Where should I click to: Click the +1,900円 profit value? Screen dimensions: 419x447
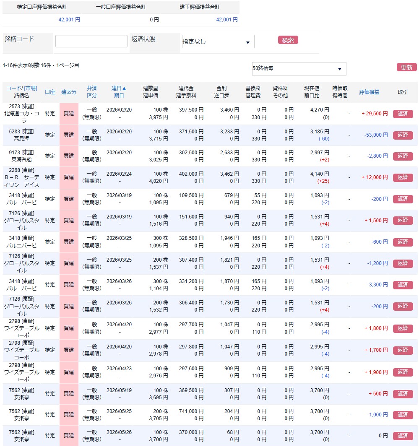pyautogui.click(x=376, y=372)
